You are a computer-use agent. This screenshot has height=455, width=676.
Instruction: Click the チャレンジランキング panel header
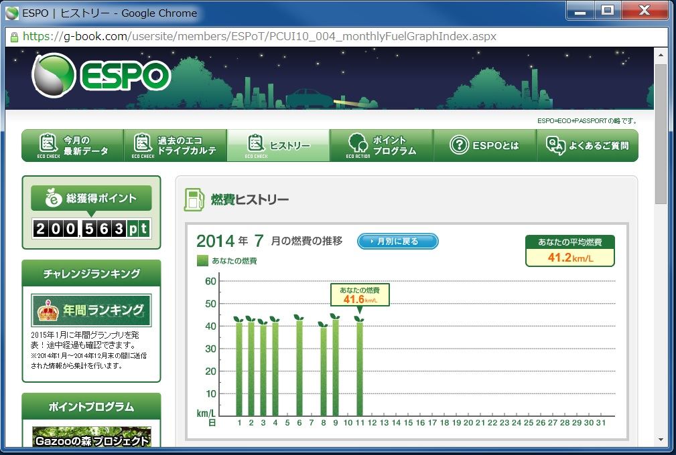(x=91, y=274)
